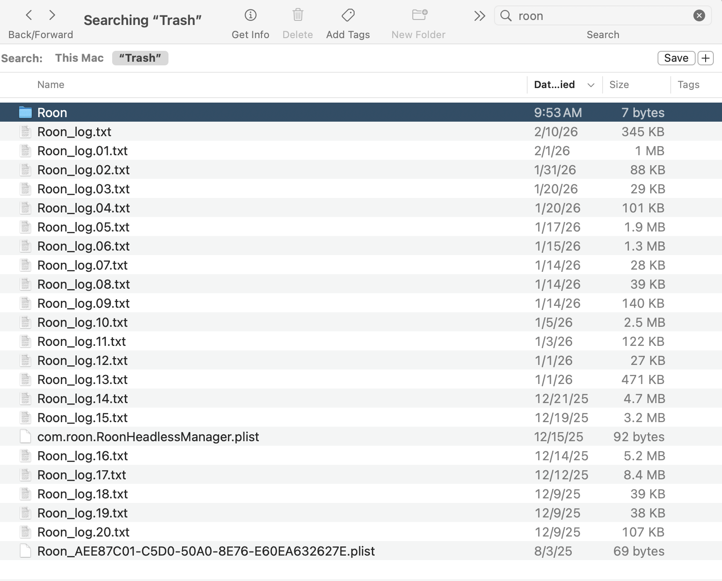Select com.roon.RoonHeadlessManager.plist file
The height and width of the screenshot is (581, 722).
point(148,437)
